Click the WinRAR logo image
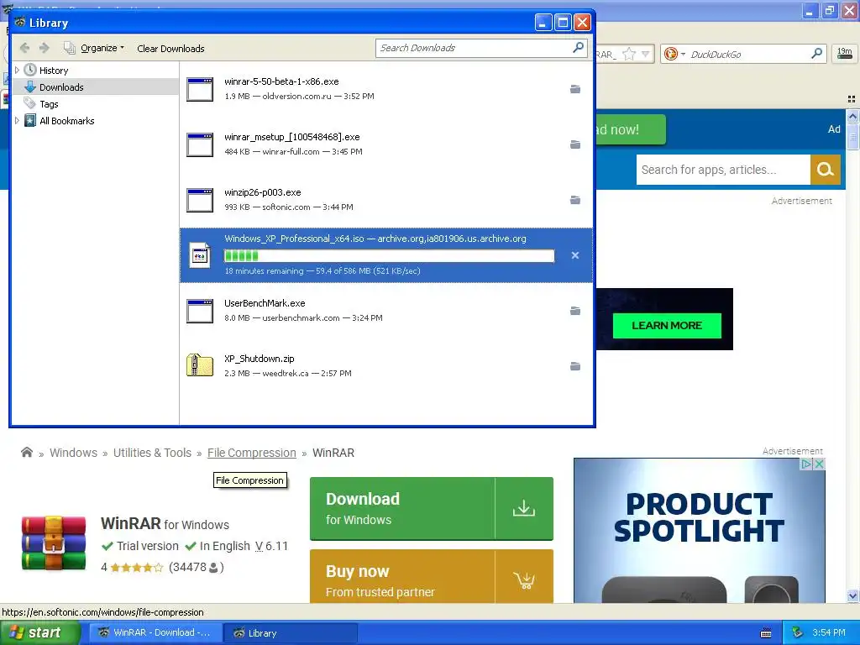The width and height of the screenshot is (860, 645). point(53,543)
